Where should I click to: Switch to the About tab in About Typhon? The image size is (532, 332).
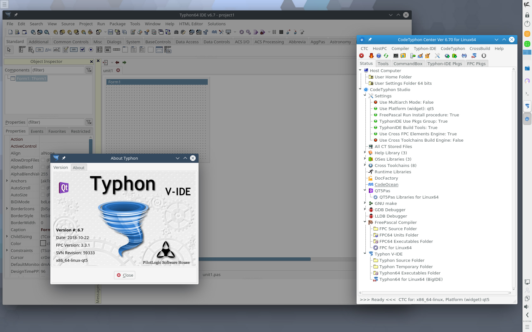tap(79, 168)
